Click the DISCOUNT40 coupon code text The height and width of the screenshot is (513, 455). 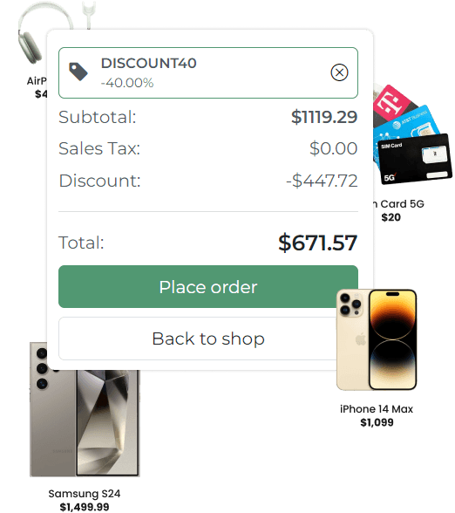click(149, 63)
